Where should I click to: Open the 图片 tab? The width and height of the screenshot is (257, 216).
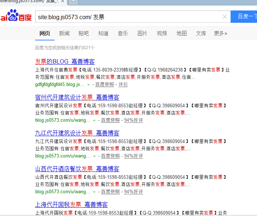point(142,33)
